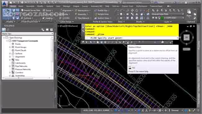Click the coordinates readout in status bar
202x114 pixels.
(96, 111)
